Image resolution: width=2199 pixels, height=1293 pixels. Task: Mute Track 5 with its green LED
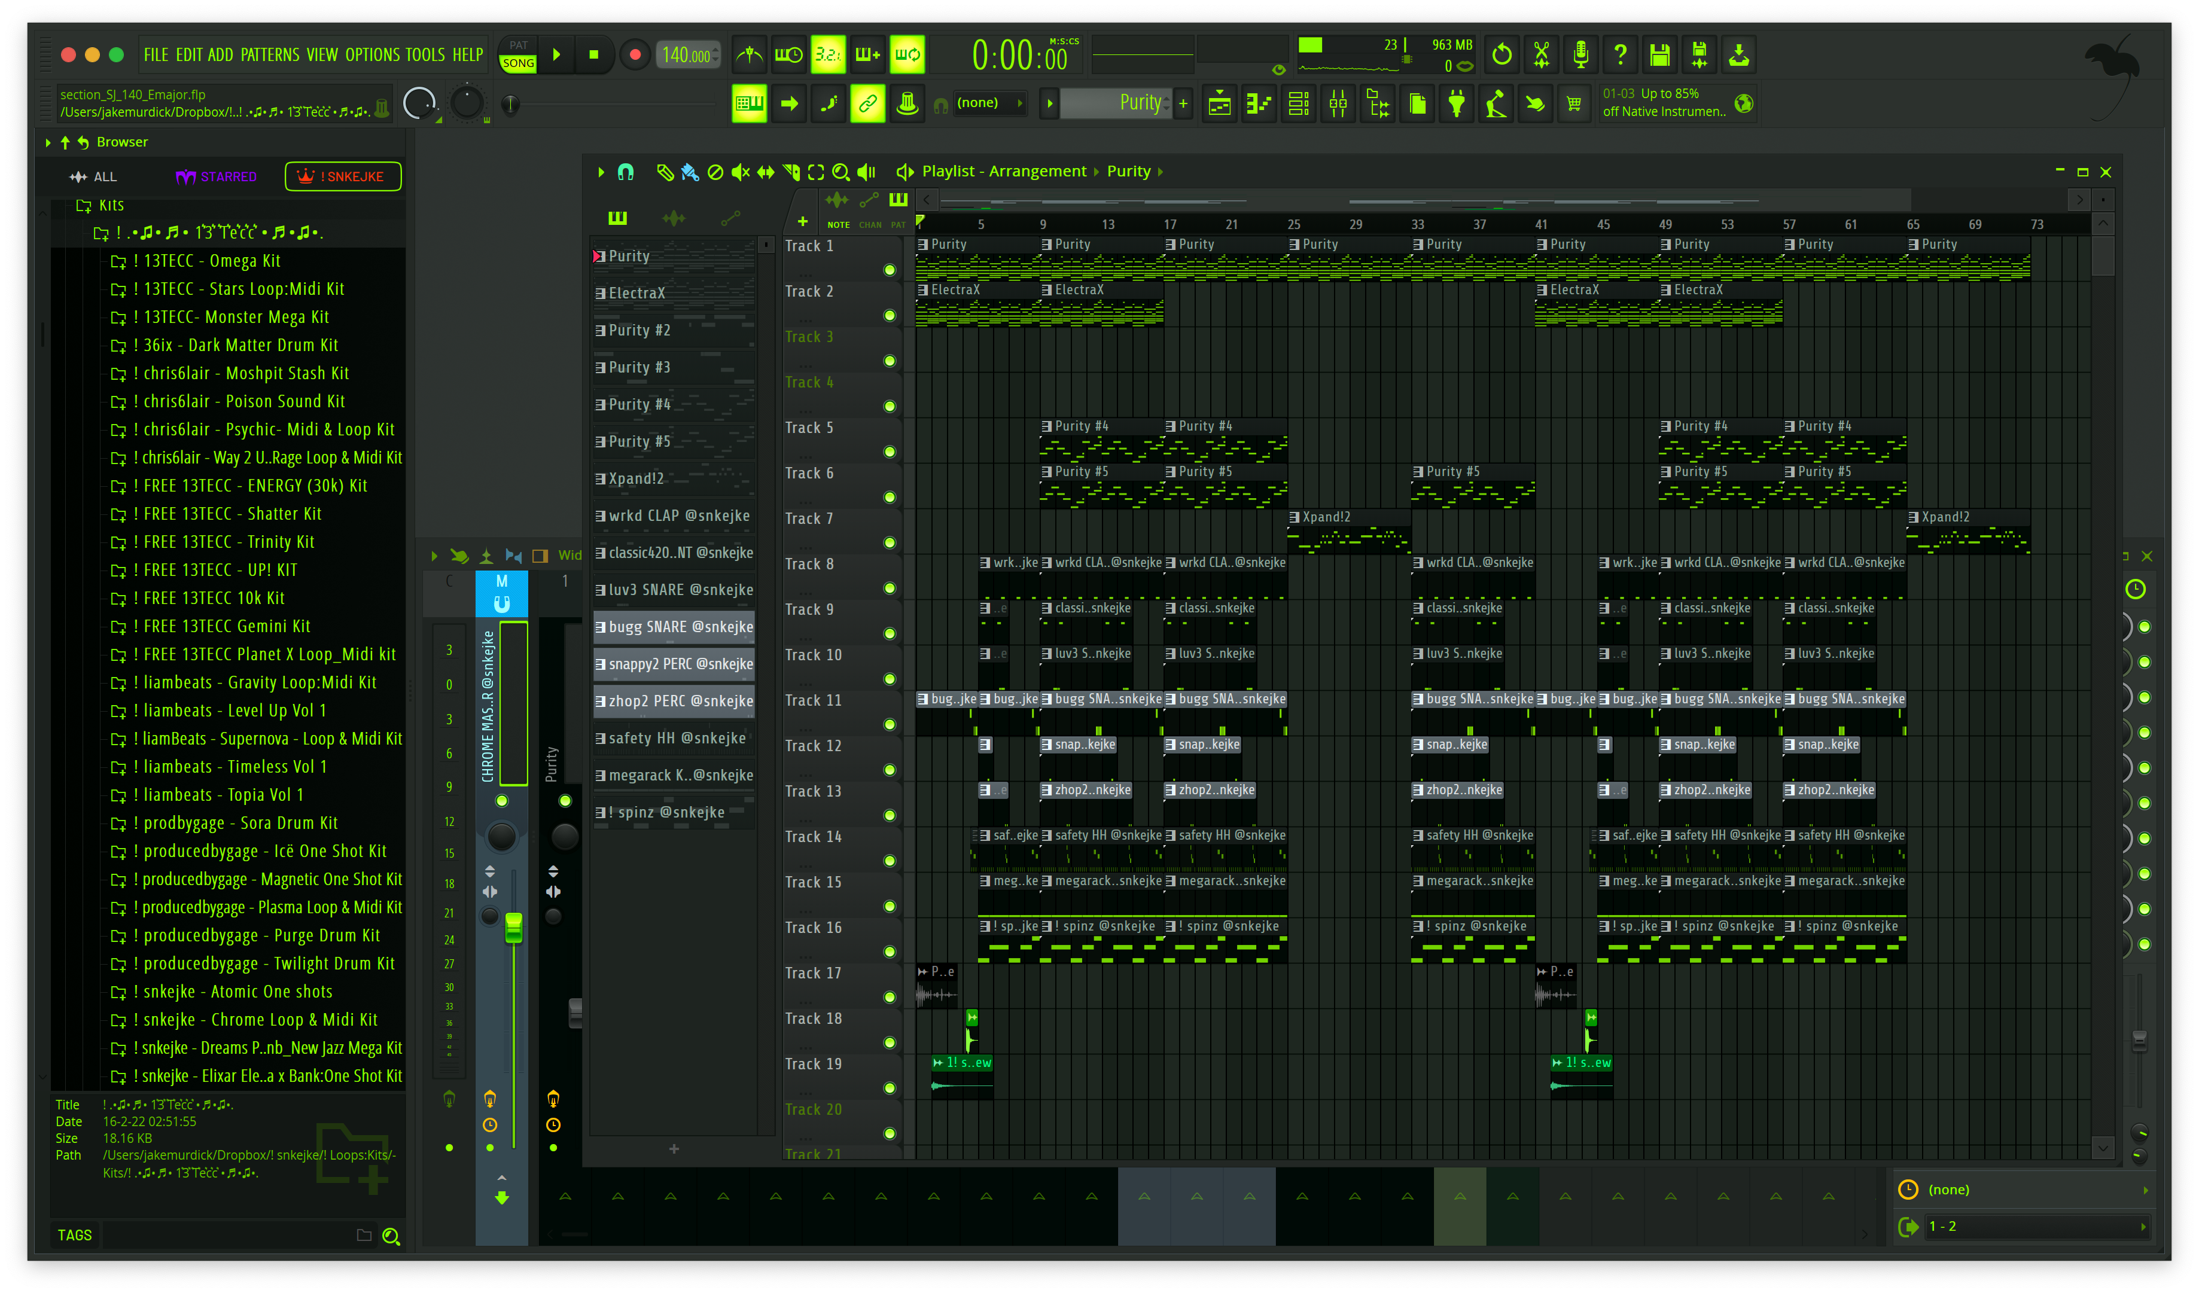pyautogui.click(x=889, y=452)
